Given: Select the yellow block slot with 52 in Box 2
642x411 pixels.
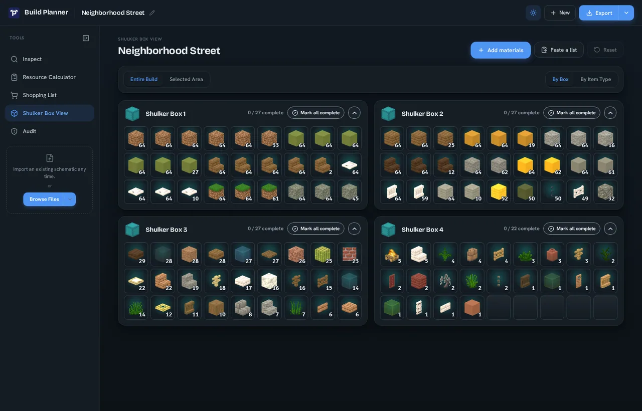Looking at the screenshot, I should tap(499, 191).
